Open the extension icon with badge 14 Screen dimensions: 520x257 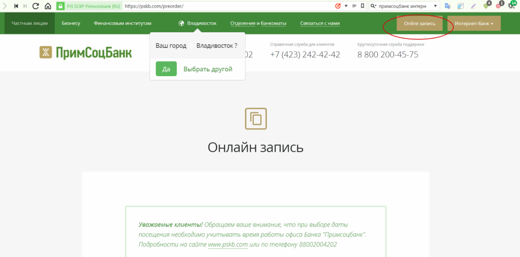pos(511,6)
